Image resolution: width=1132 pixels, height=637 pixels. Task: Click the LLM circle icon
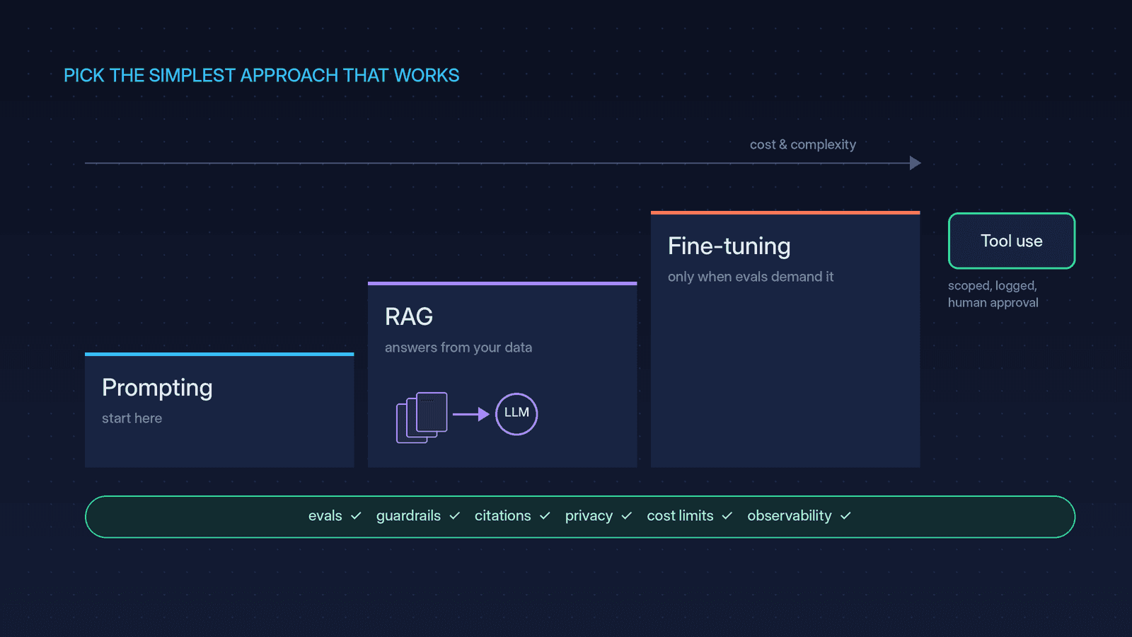[x=516, y=414]
